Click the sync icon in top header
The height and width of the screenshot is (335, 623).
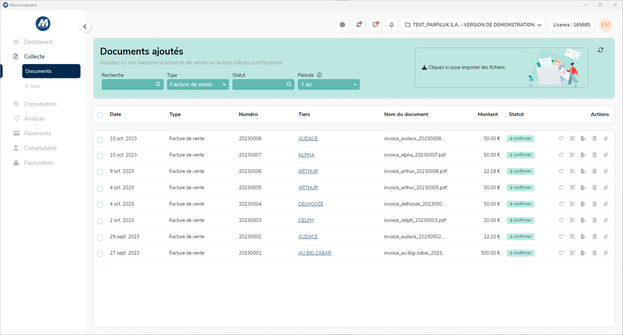coord(359,25)
